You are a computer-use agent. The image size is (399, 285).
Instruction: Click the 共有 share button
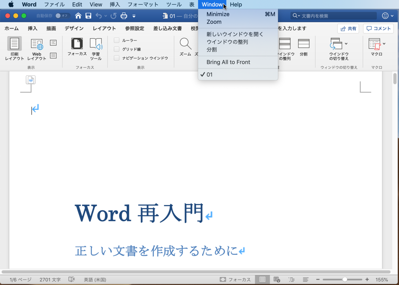click(348, 29)
